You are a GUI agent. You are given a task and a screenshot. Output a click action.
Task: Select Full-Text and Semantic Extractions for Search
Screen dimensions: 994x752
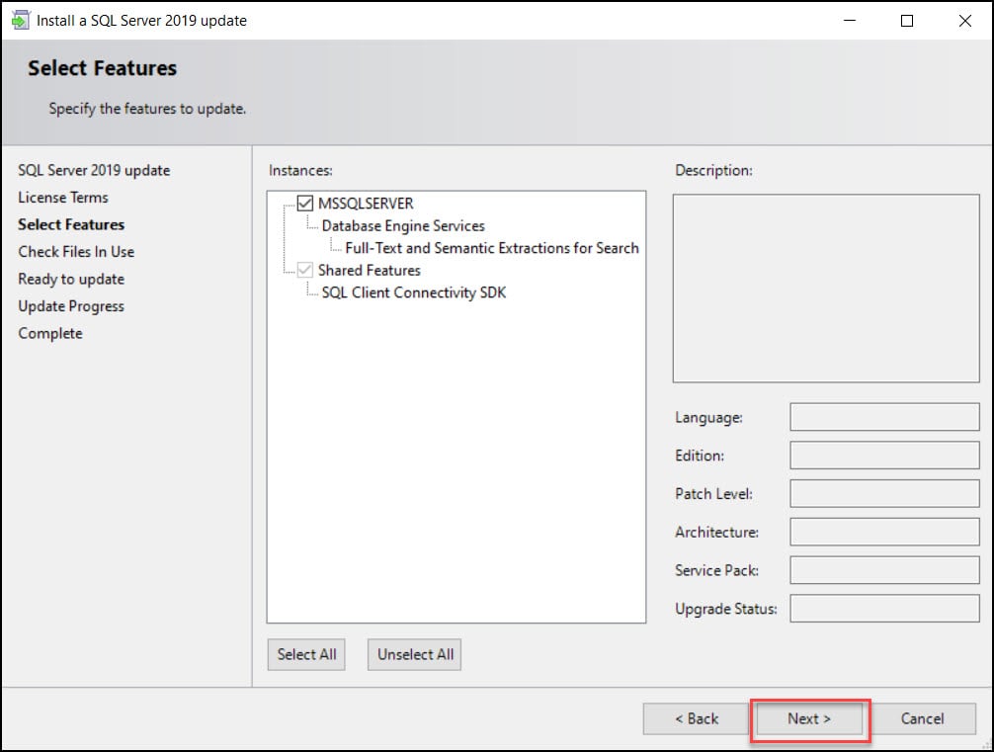click(x=492, y=248)
